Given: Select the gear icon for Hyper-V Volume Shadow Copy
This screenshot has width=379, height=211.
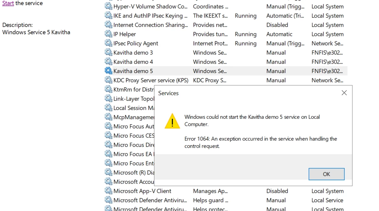Looking at the screenshot, I should pos(108,6).
